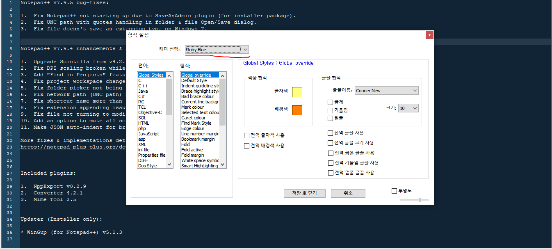Select Brace highlight style

pos(200,91)
